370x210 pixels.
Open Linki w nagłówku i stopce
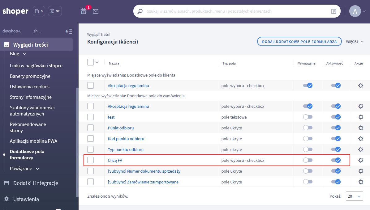click(36, 66)
